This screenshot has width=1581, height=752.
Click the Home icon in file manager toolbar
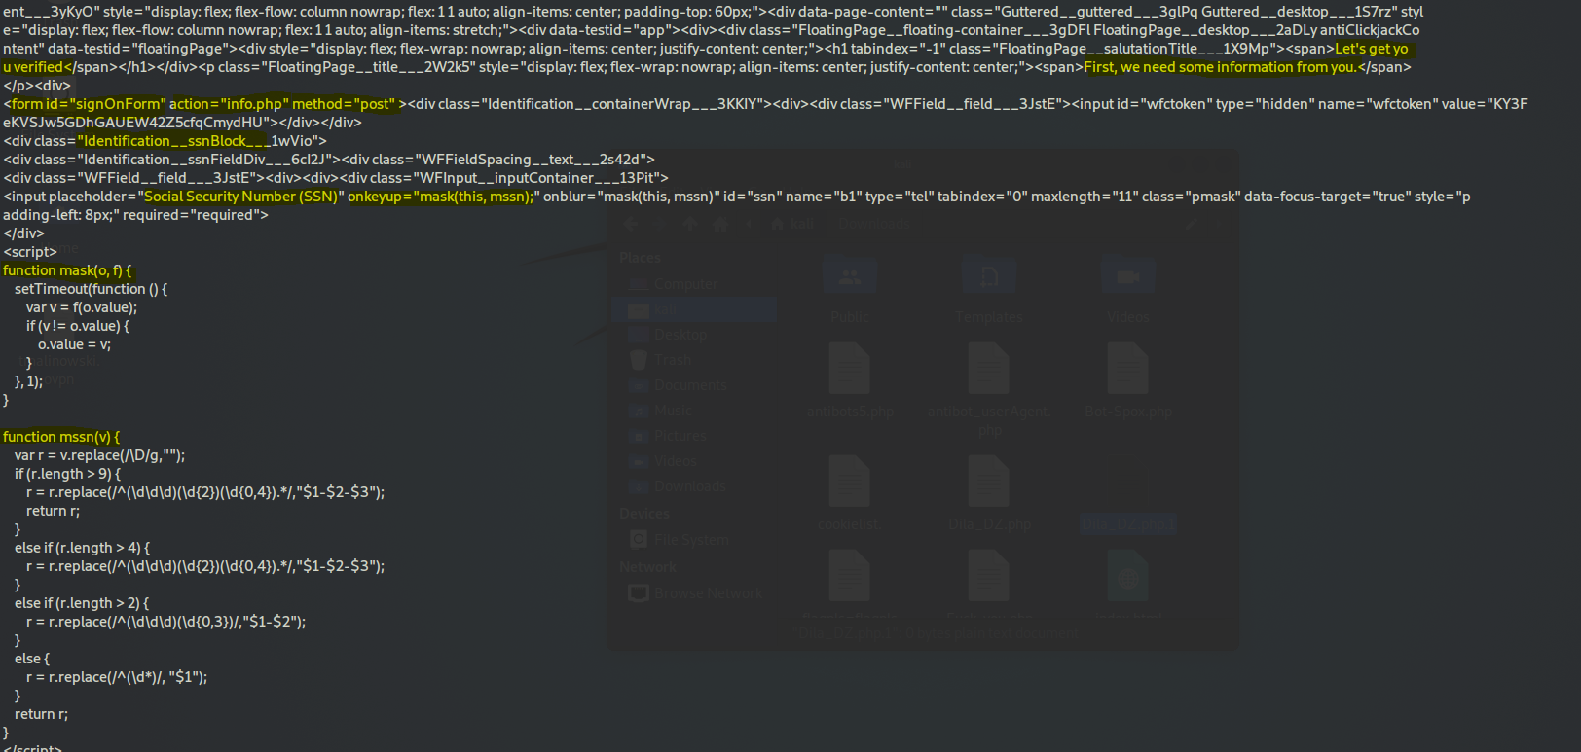point(720,224)
